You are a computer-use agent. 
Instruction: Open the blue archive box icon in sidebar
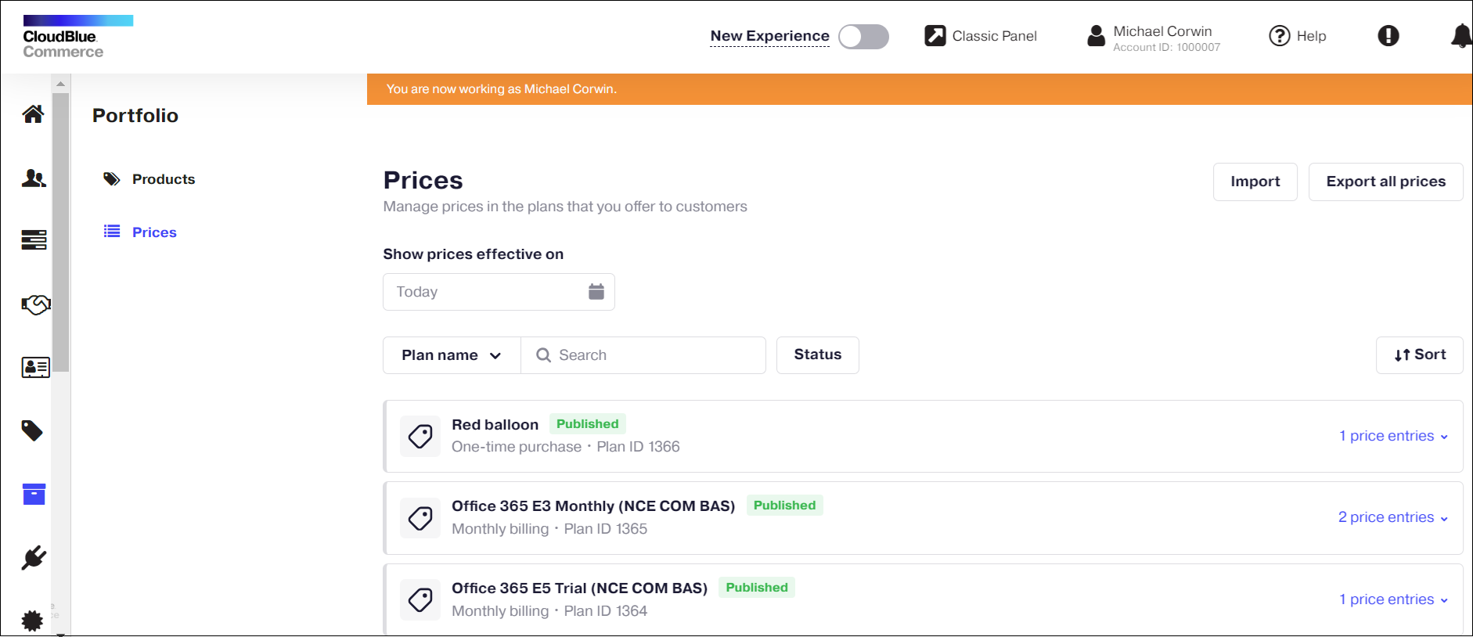click(34, 494)
